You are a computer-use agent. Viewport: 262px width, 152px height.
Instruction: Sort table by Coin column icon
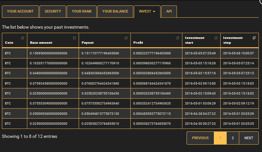pos(22,38)
